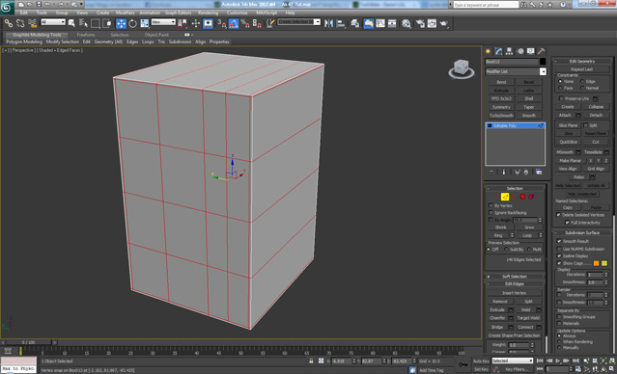617x374 pixels.
Task: Open the Graph Editors menu
Action: (x=179, y=13)
